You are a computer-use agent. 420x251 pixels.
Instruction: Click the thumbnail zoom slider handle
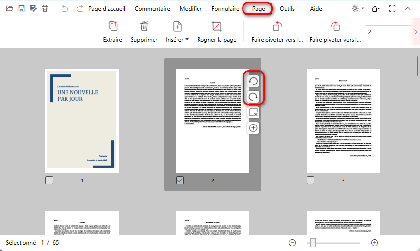[x=313, y=243]
